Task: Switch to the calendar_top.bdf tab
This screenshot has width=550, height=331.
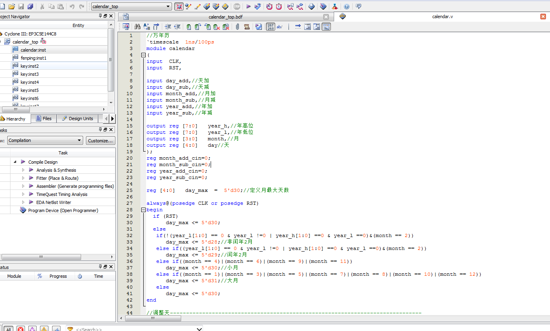Action: pyautogui.click(x=225, y=17)
